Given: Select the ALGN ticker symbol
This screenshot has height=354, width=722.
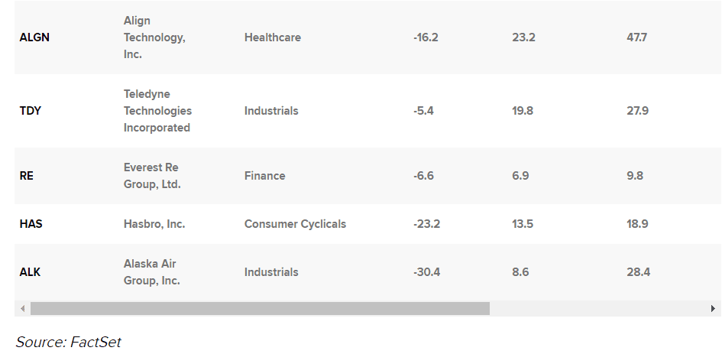Looking at the screenshot, I should pyautogui.click(x=34, y=37).
